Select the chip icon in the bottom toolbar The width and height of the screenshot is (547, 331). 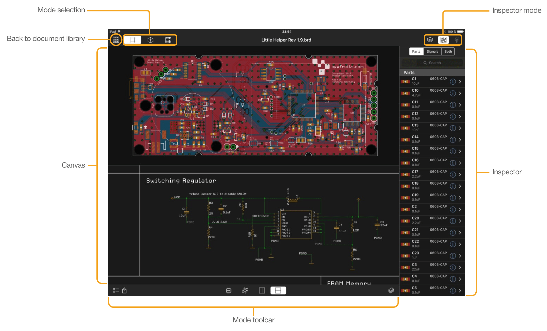(x=228, y=290)
